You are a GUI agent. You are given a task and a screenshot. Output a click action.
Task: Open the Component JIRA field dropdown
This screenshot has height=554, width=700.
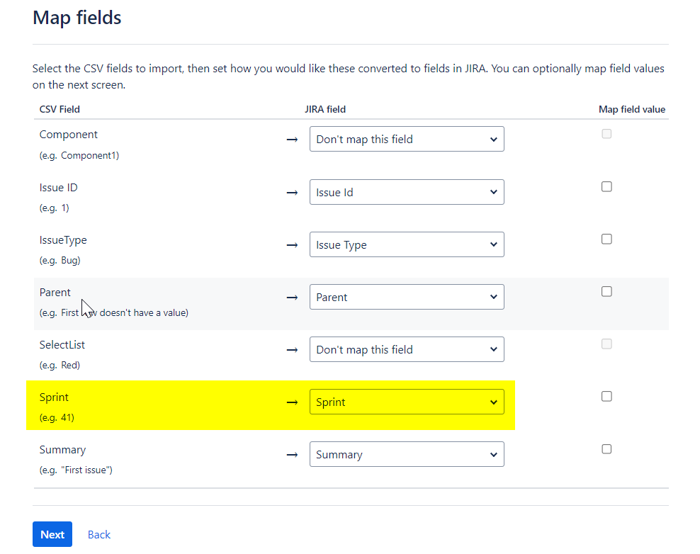[x=407, y=140]
